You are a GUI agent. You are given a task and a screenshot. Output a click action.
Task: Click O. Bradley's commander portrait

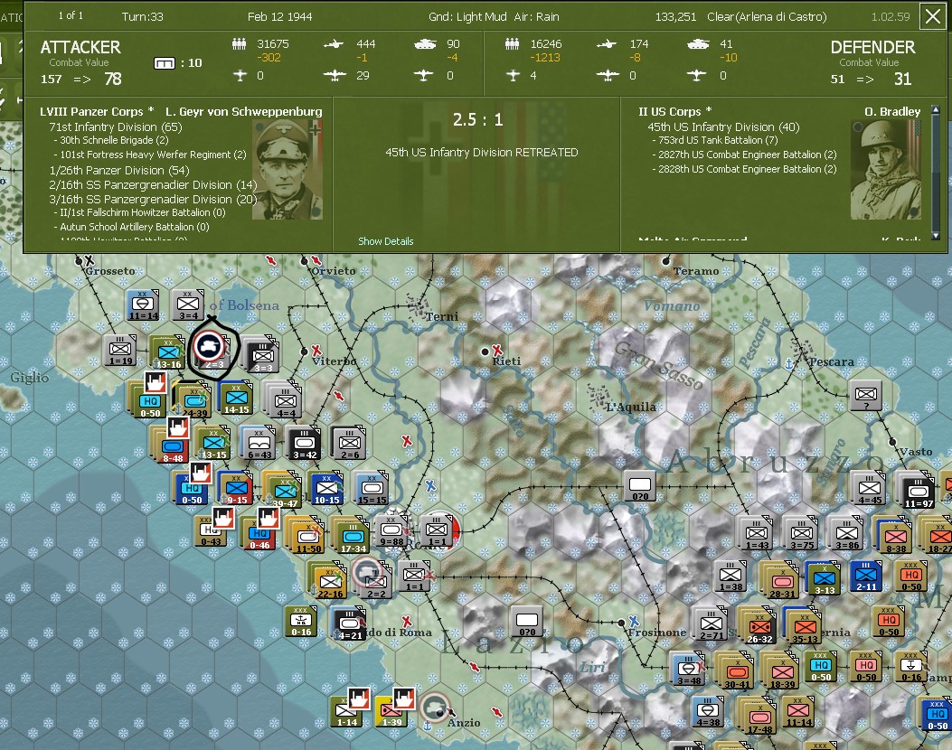click(x=886, y=169)
